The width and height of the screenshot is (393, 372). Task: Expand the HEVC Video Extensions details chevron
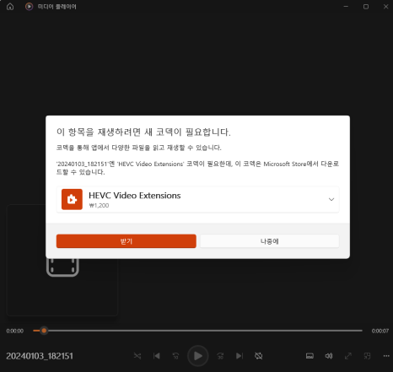pos(331,199)
